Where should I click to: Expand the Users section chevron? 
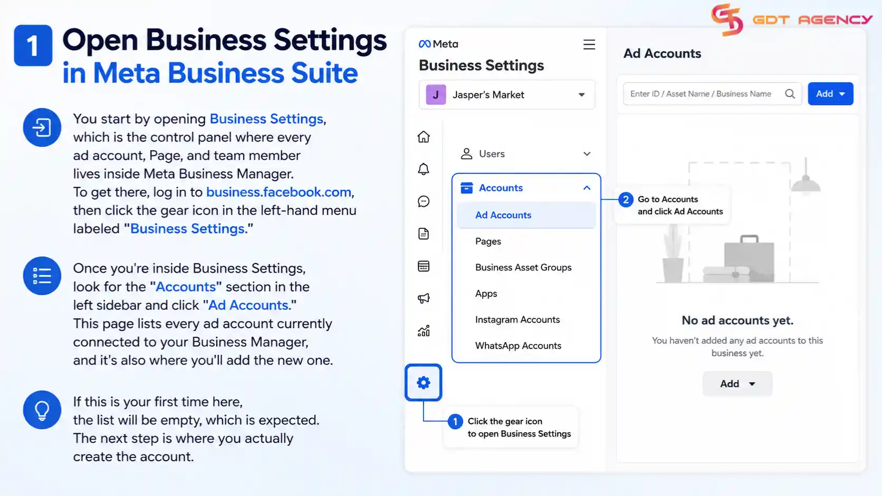(587, 154)
